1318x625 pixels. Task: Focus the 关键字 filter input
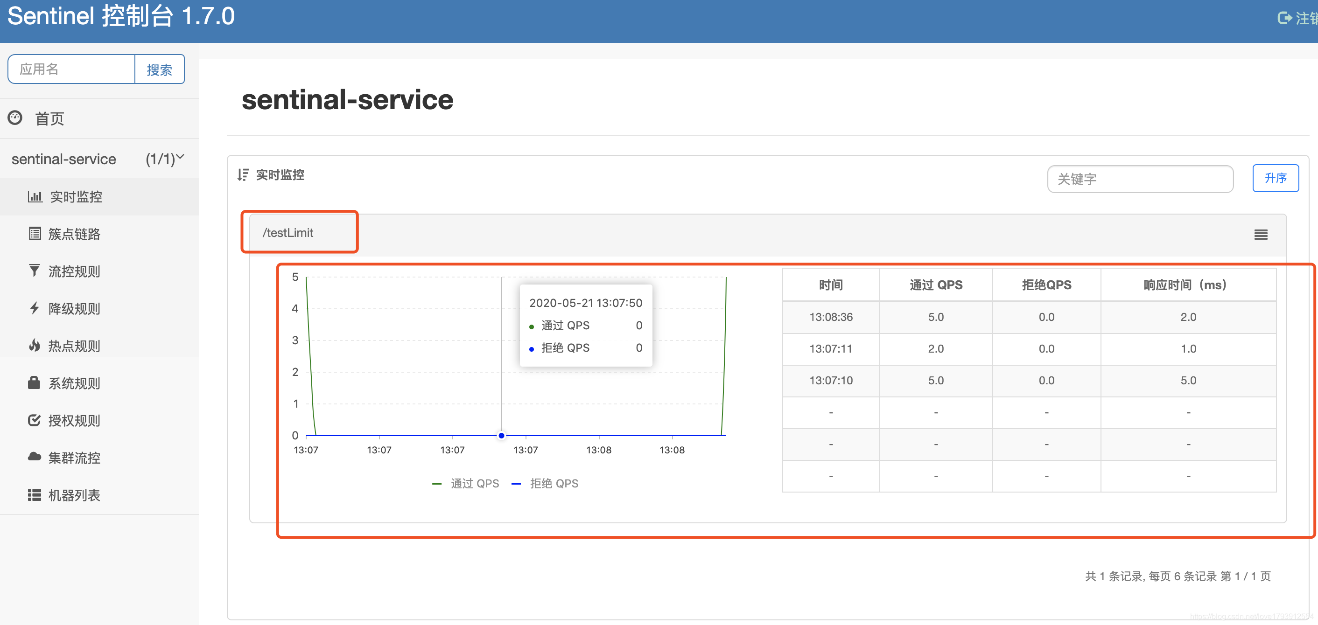(1141, 179)
